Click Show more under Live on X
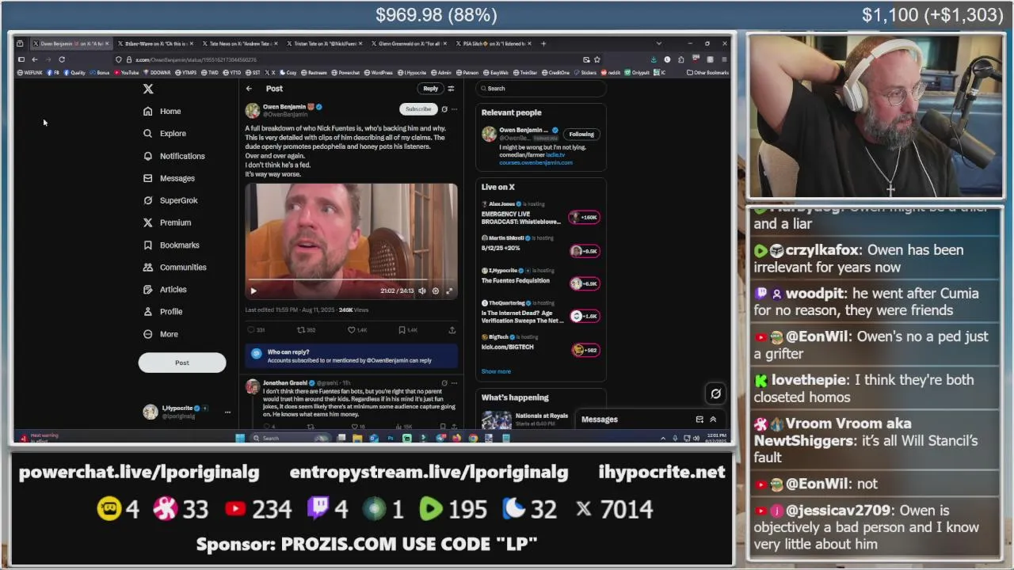 (496, 371)
